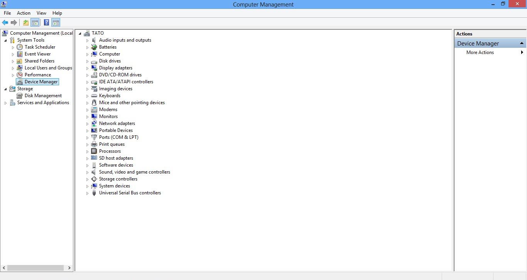This screenshot has width=527, height=280.
Task: Click the left pane scroll right arrow
Action: [x=69, y=268]
